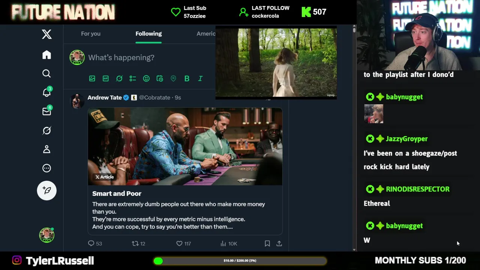Click the donation goal progress bar

click(x=240, y=261)
